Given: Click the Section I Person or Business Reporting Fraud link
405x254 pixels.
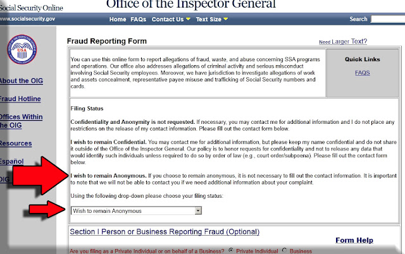Looking at the screenshot, I should pos(165,231).
